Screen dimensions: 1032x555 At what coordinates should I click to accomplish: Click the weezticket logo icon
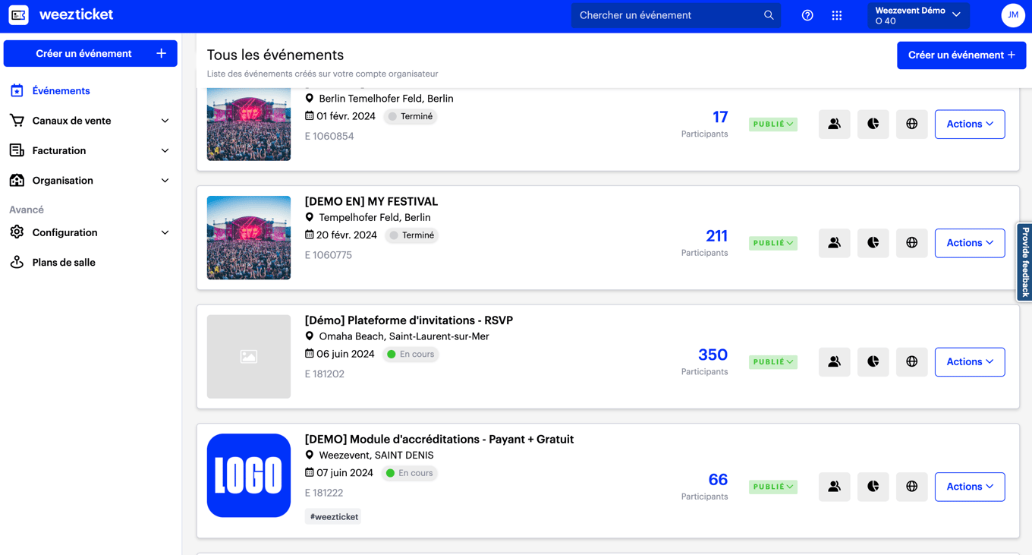pyautogui.click(x=19, y=14)
